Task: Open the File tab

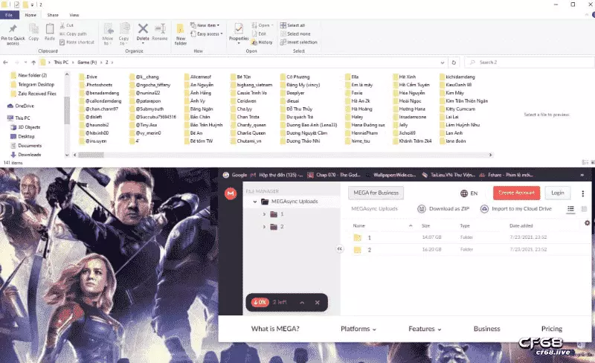Action: tap(9, 15)
